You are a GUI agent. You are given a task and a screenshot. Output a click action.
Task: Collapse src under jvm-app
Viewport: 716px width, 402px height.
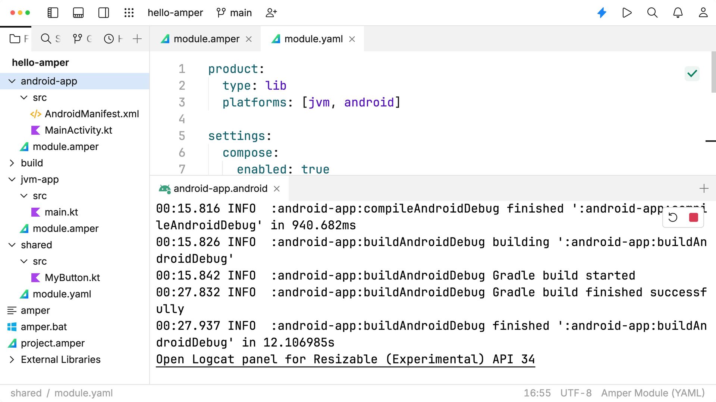pyautogui.click(x=24, y=196)
